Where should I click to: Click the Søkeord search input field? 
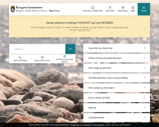(x=37, y=49)
